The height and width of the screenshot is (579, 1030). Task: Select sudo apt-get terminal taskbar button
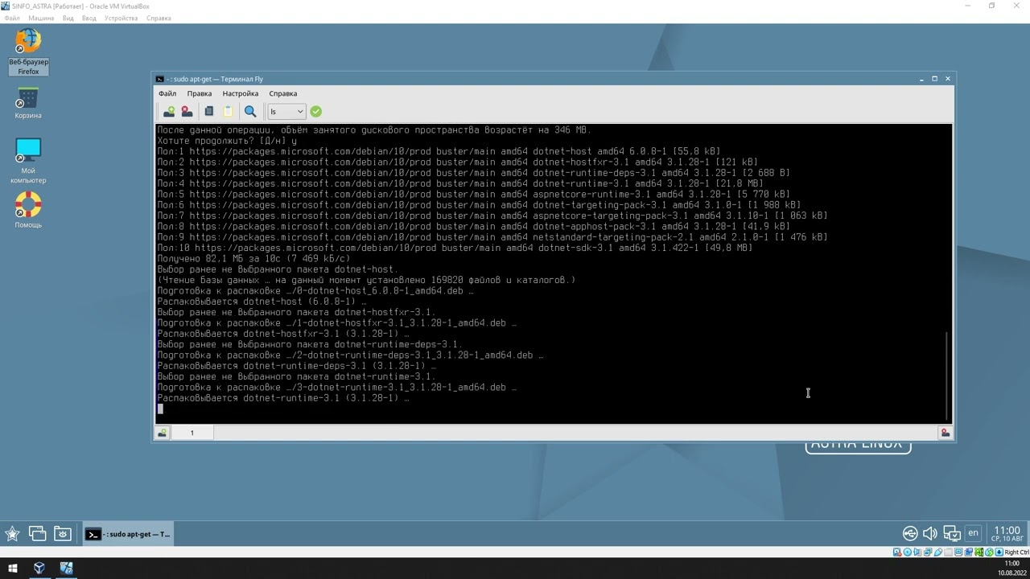pos(129,534)
